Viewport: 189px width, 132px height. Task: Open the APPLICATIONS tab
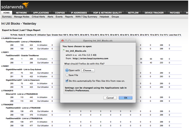point(41,13)
